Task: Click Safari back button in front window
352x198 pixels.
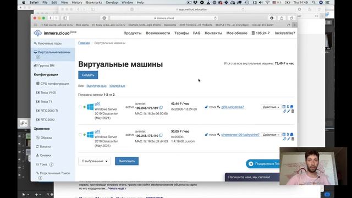Action: coord(51,18)
